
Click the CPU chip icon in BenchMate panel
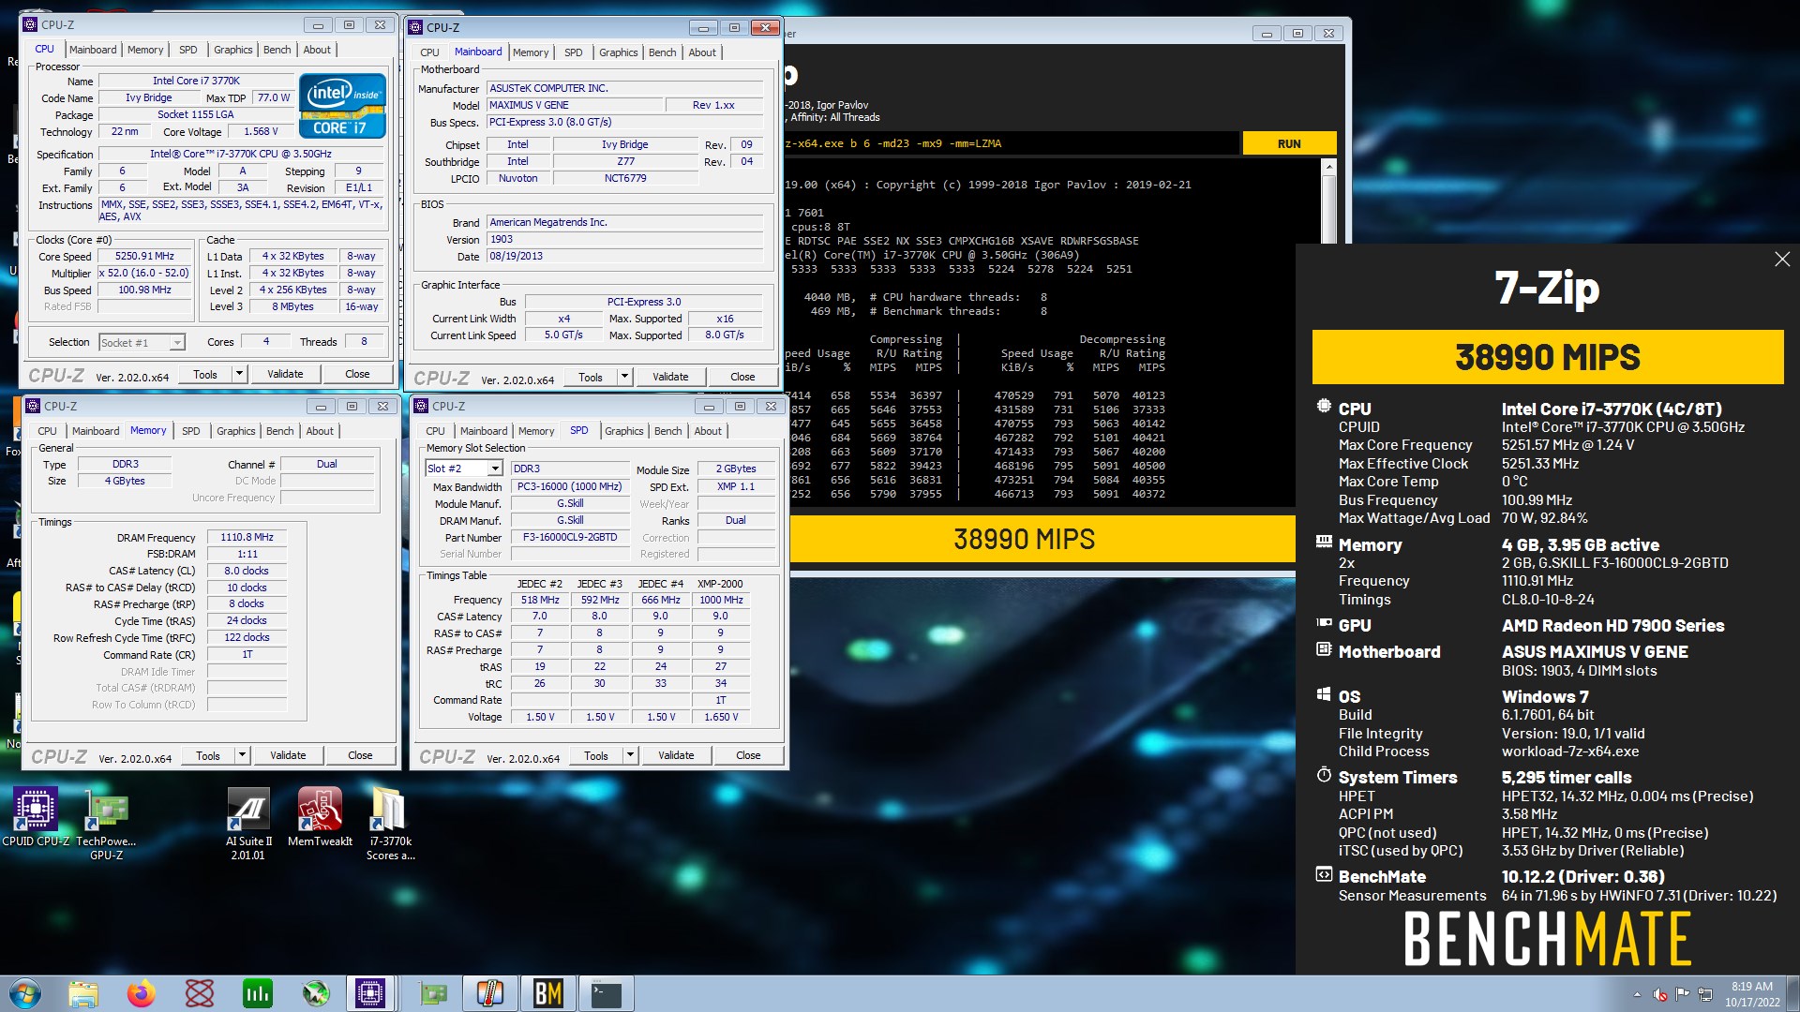coord(1324,407)
